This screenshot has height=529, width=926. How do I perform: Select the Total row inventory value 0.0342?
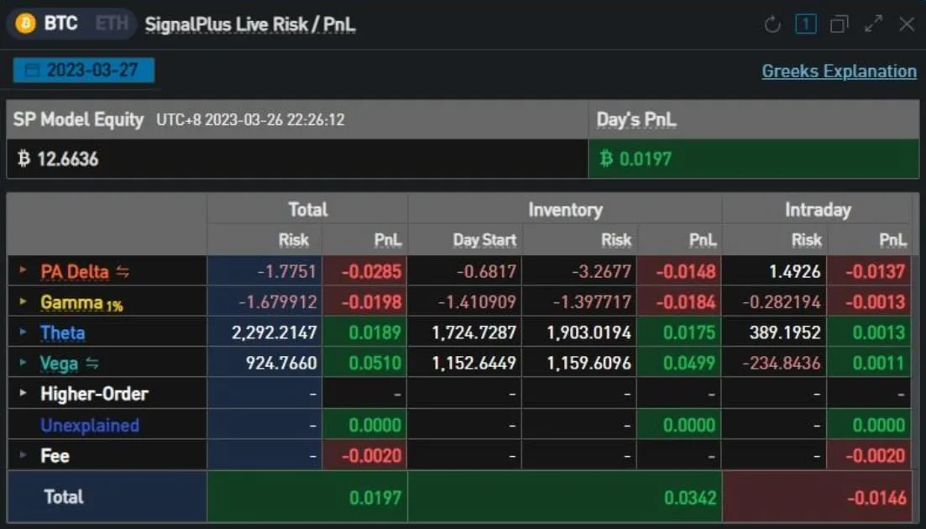690,498
